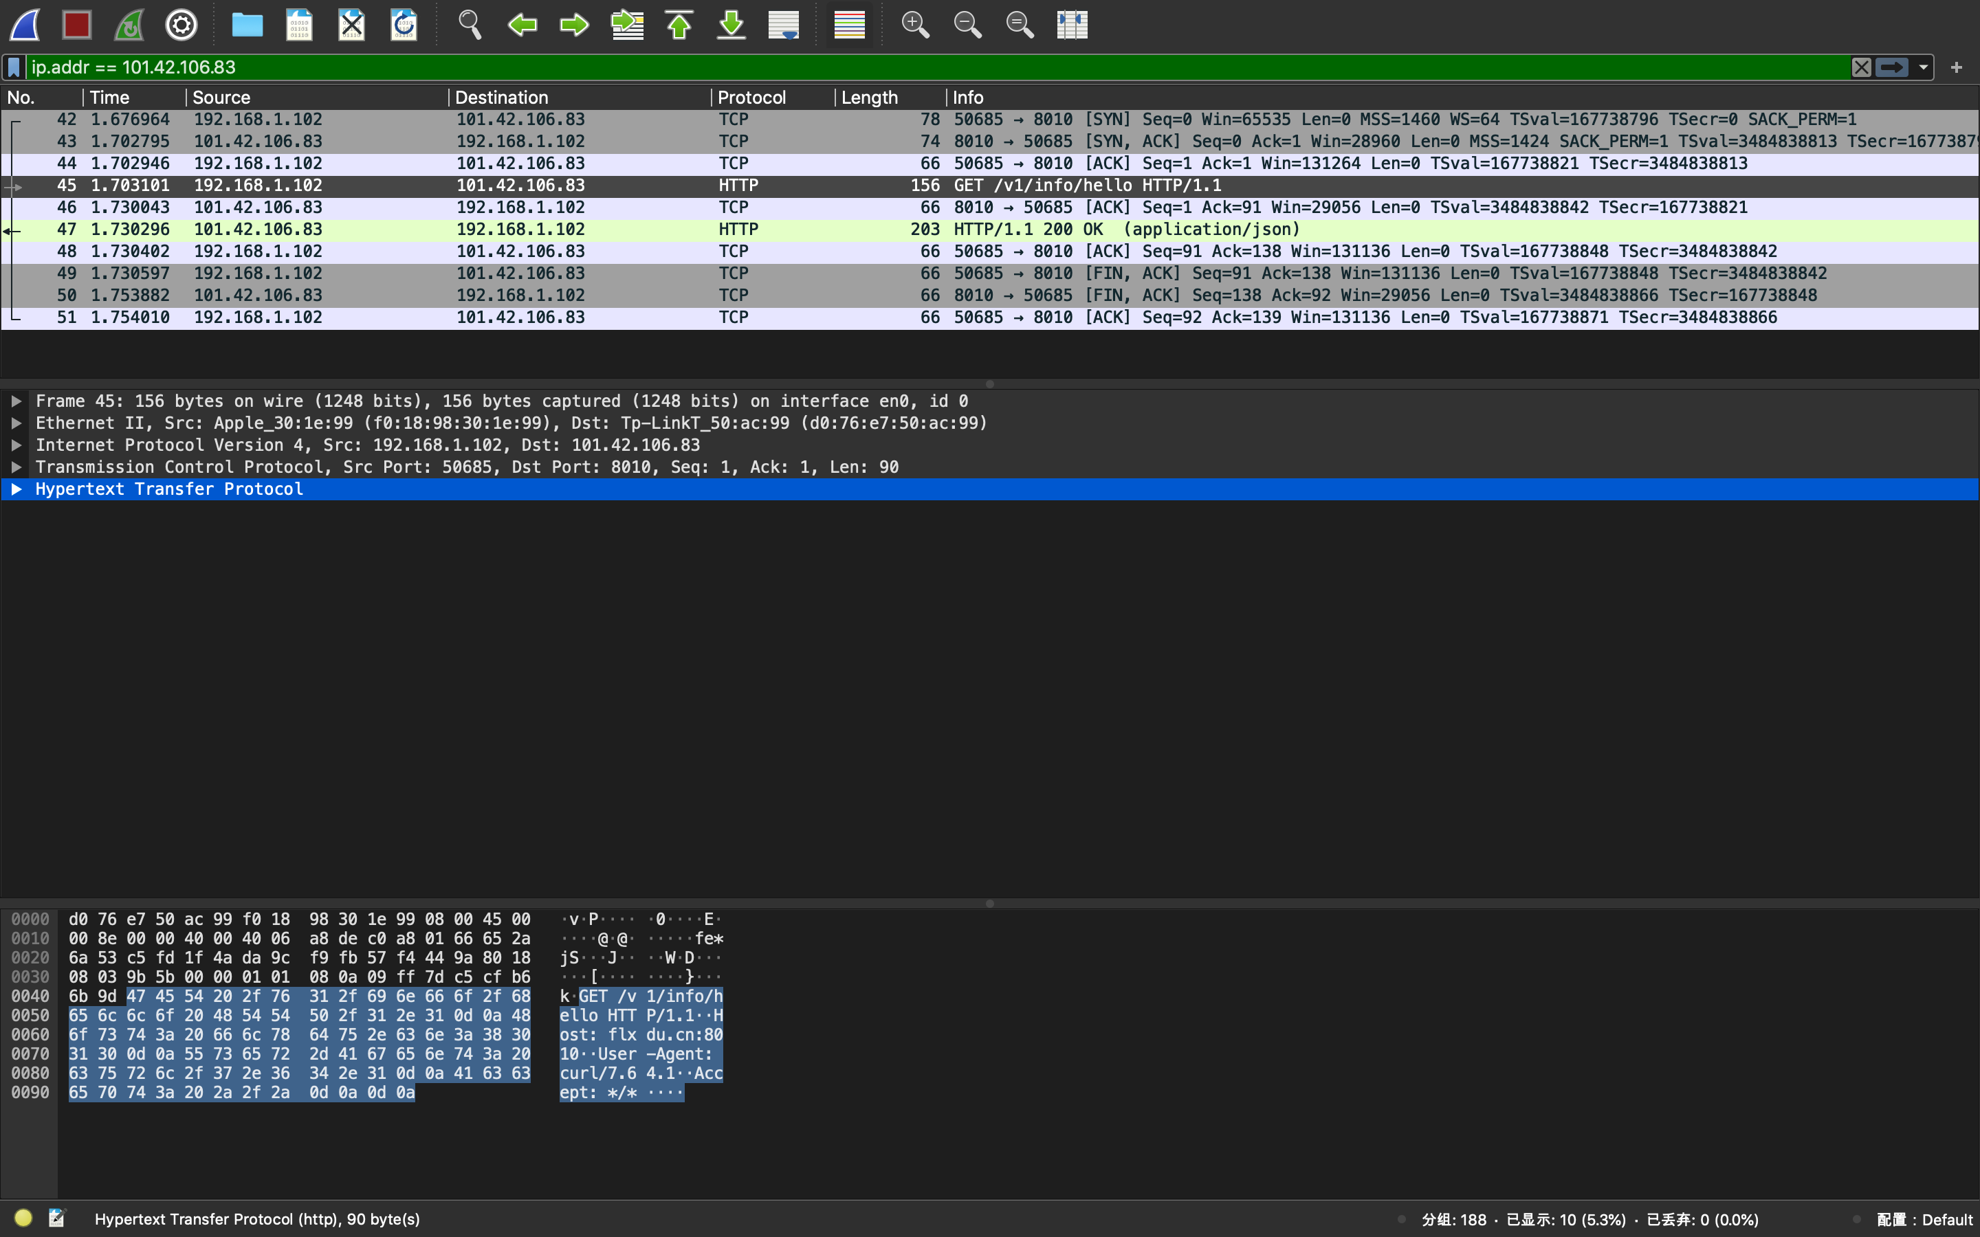The image size is (1980, 1237).
Task: Close the capture file icon
Action: [352, 25]
